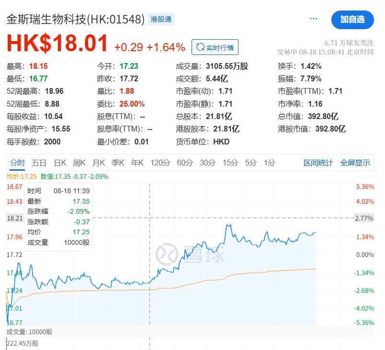The height and width of the screenshot is (350, 385).
Task: Choose the 15分 interval tab
Action: coord(230,163)
